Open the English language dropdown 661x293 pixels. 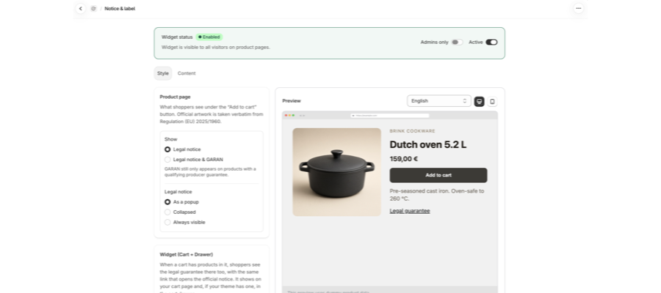pos(439,101)
